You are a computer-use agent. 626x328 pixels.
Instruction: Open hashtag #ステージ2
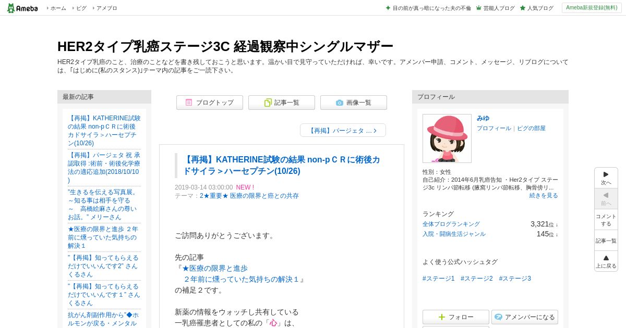point(477,279)
